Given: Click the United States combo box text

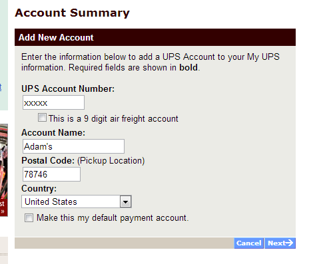Looking at the screenshot, I should point(51,201).
